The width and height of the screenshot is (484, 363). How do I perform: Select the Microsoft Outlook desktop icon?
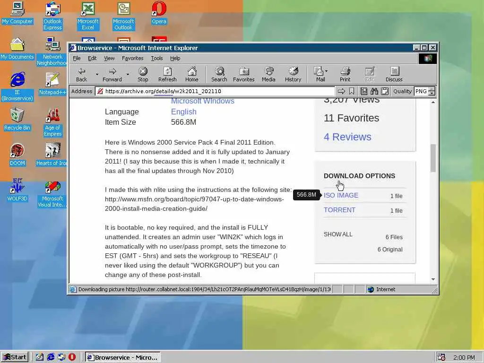click(123, 16)
